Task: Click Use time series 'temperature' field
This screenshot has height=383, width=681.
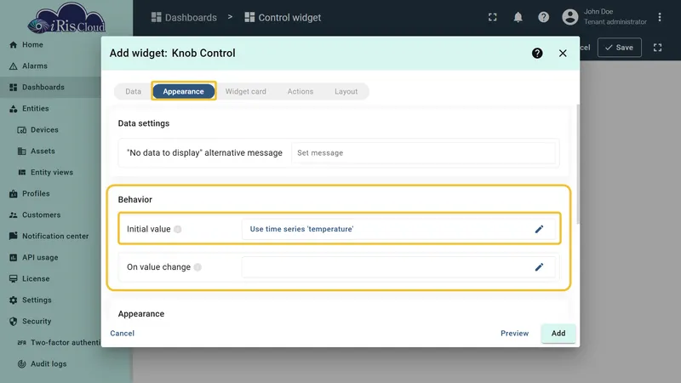Action: (x=398, y=229)
